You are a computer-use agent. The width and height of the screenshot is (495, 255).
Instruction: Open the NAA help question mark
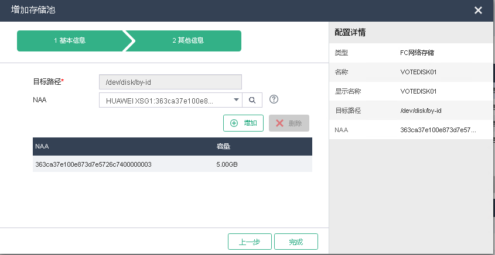pos(274,99)
